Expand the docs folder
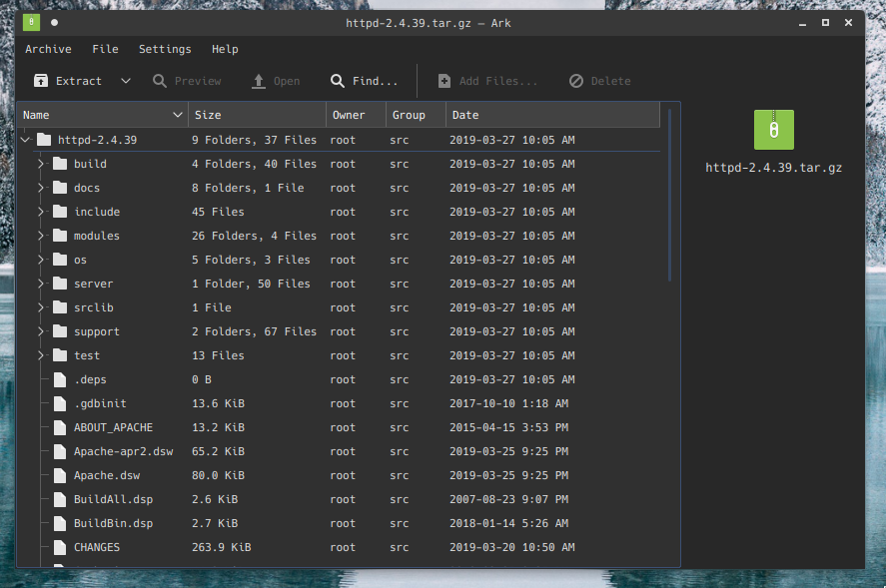 [x=41, y=188]
